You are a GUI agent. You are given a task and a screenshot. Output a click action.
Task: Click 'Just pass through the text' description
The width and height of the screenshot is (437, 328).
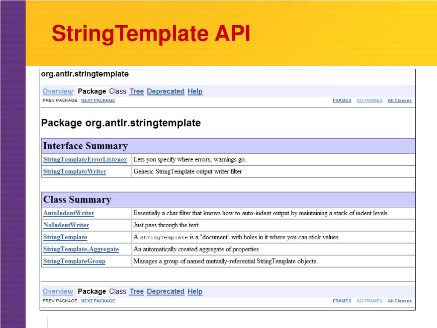pos(166,225)
